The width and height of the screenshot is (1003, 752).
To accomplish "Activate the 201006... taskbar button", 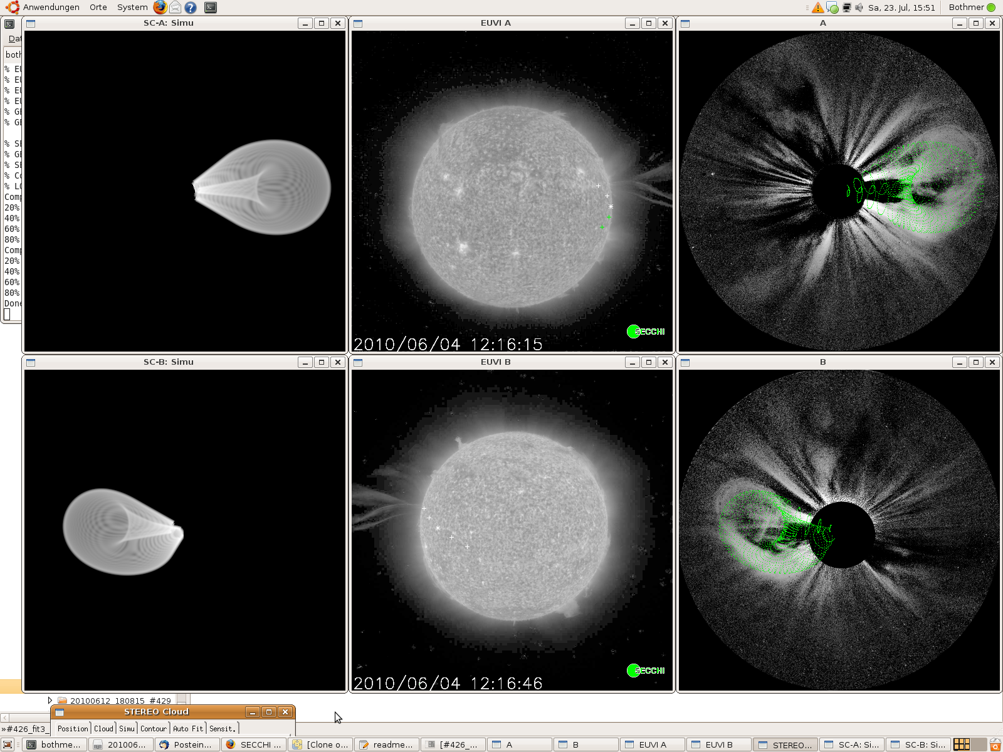I will click(x=121, y=744).
